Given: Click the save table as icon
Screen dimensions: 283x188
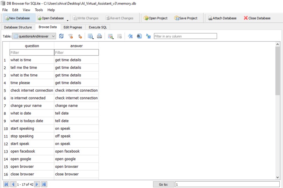Looking at the screenshot, I should point(91,36).
